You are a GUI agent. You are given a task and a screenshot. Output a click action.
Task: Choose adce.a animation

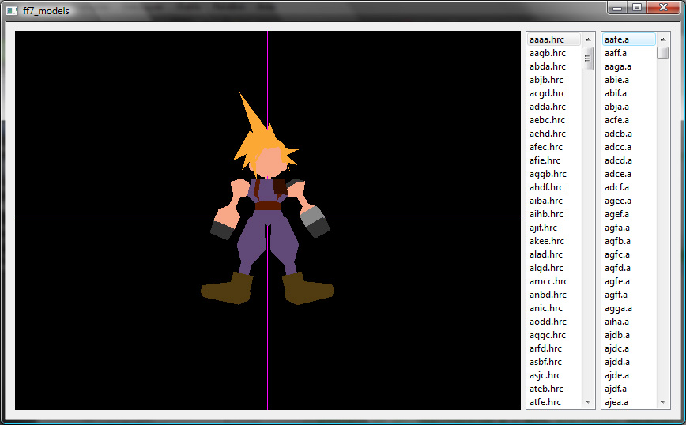tap(629, 174)
